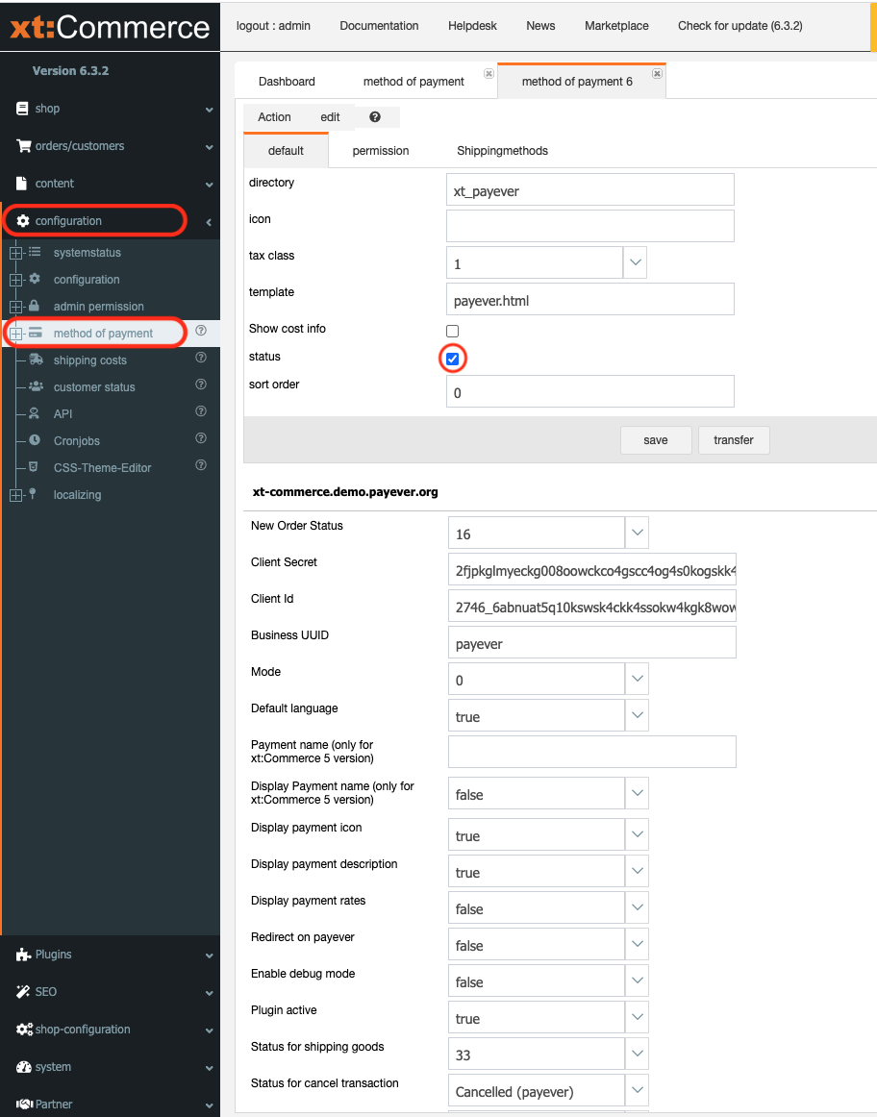Screen dimensions: 877x1117
Task: Click the sort order input field
Action: (589, 392)
